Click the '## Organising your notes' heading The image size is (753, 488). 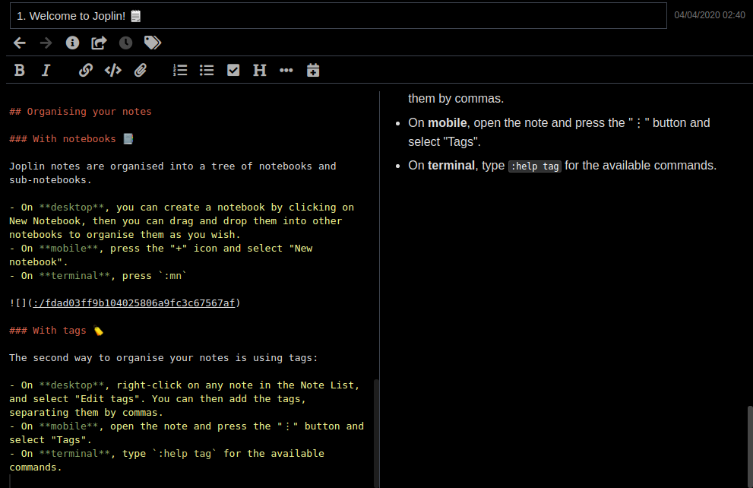point(81,112)
